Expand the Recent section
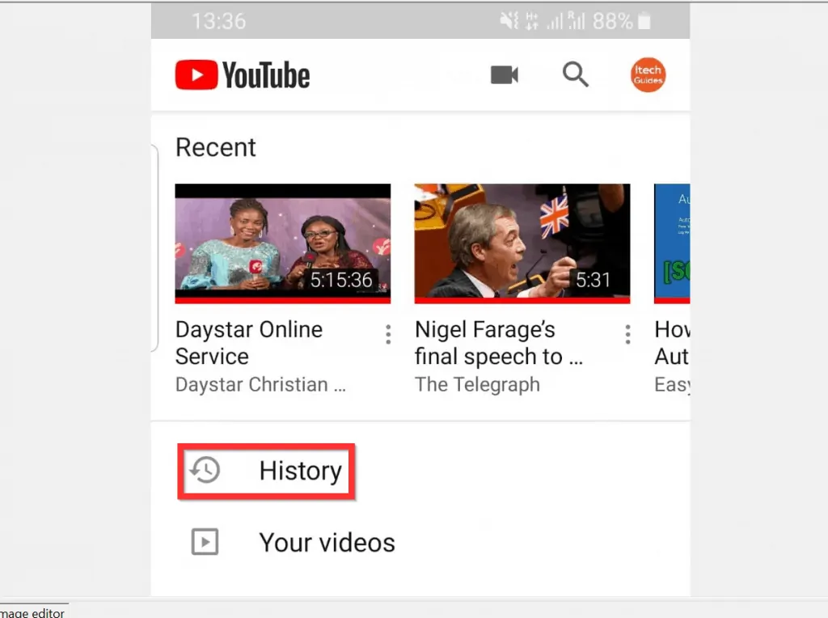828x618 pixels. (215, 147)
